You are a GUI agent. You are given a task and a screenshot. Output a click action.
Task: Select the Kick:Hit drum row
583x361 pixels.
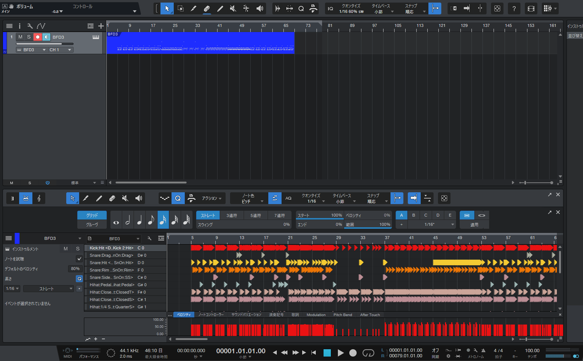tap(112, 248)
